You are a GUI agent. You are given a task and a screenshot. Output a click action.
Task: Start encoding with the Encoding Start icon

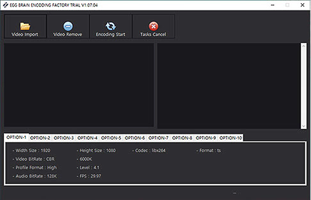111,26
